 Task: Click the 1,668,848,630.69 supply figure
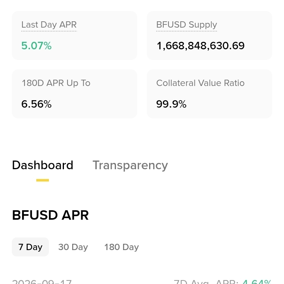coord(200,46)
